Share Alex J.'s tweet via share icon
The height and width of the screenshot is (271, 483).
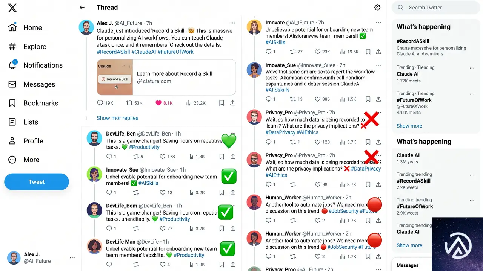coord(233,103)
